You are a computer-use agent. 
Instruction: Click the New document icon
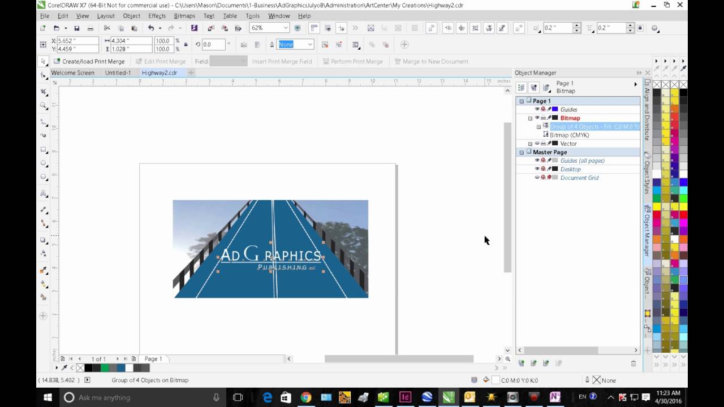pyautogui.click(x=42, y=28)
